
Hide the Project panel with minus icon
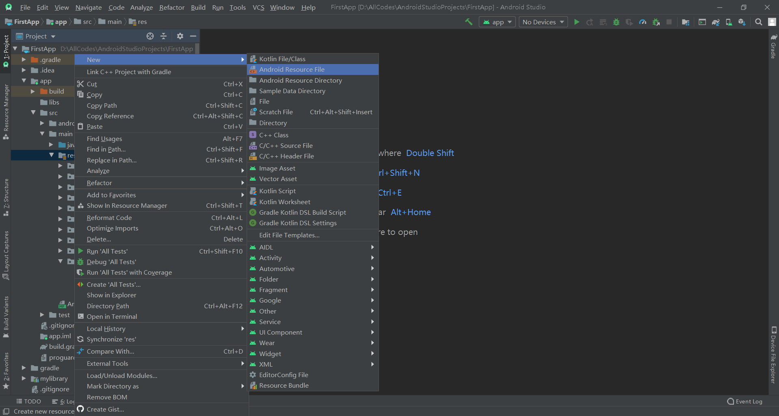193,36
